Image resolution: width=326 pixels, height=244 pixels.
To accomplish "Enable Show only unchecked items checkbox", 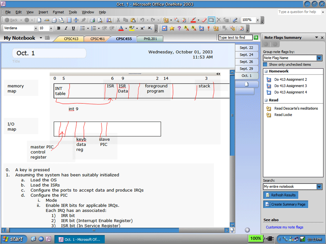I will [265, 64].
